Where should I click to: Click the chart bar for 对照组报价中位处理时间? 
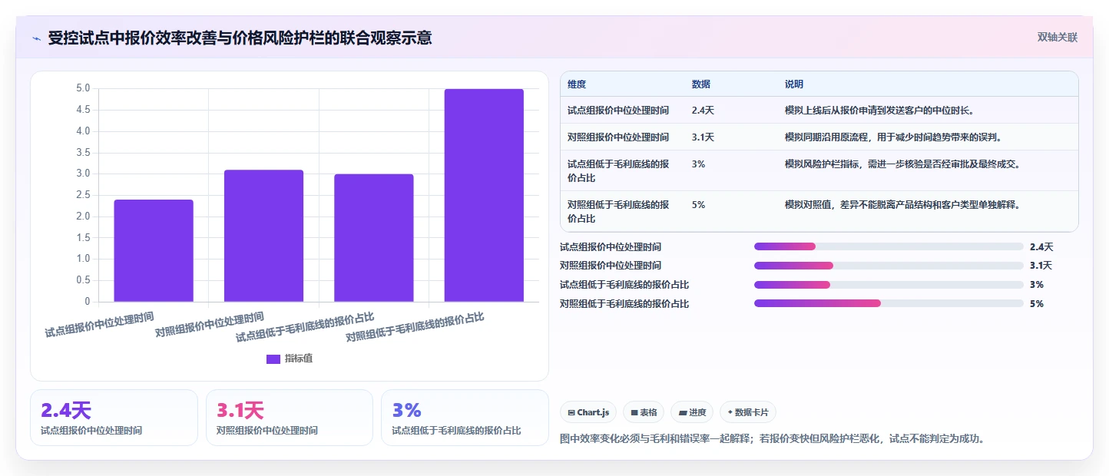pos(263,236)
